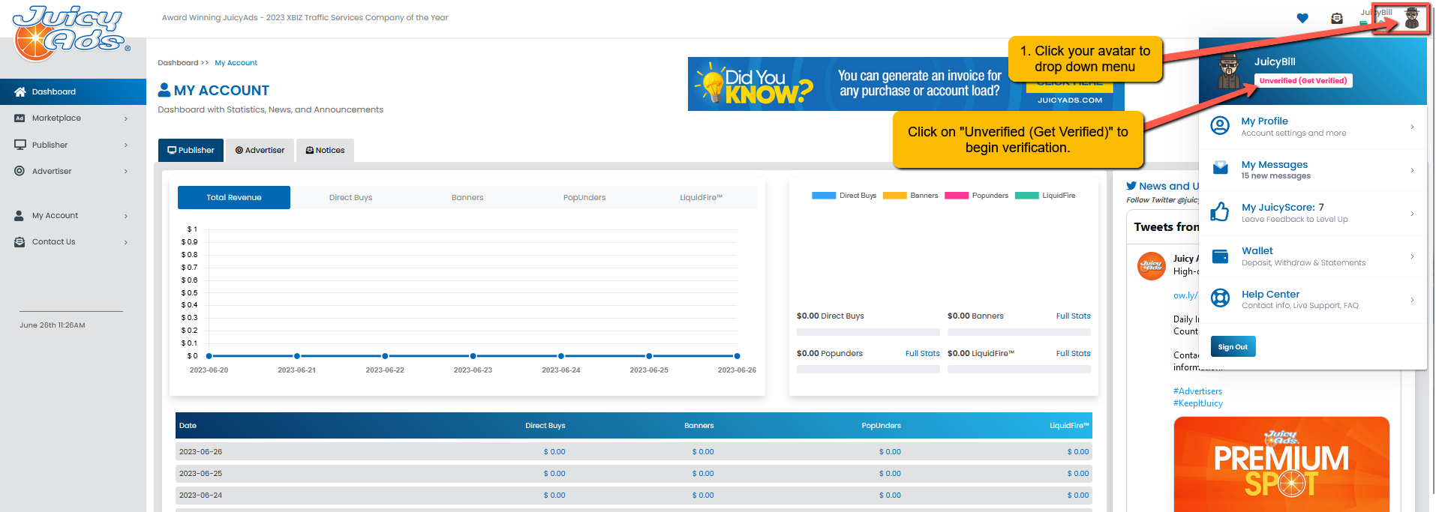Click the Wallet icon in dropdown
Screen dimensions: 1436x512
coord(1221,256)
